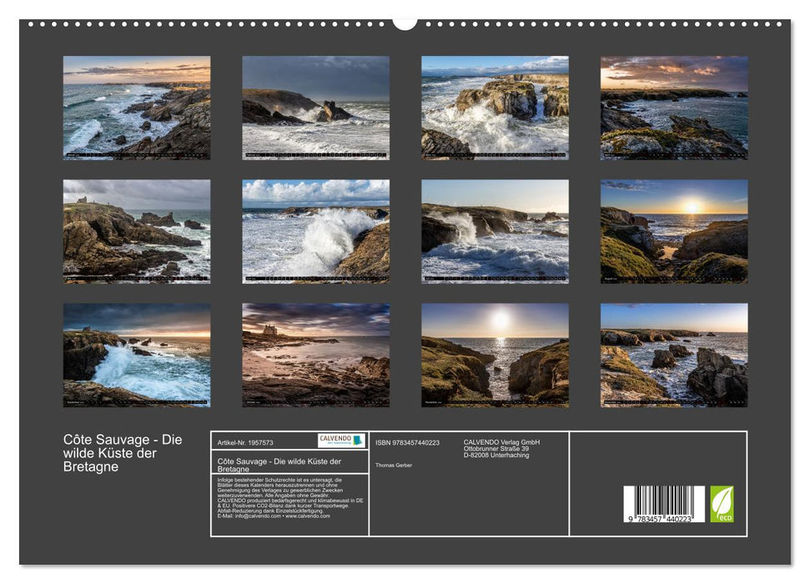Click the Thomas Gerber author name

click(394, 464)
